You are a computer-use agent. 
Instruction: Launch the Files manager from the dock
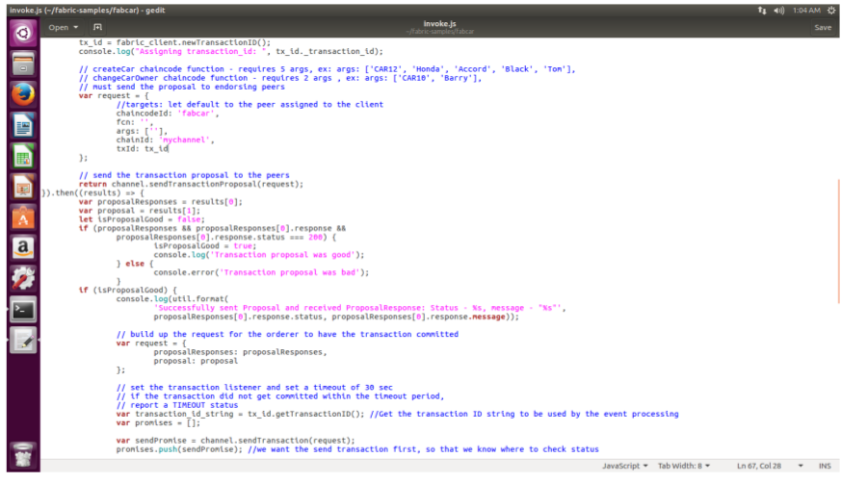pyautogui.click(x=21, y=64)
